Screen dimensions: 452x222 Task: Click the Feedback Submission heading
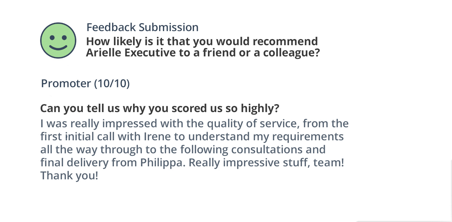coord(142,27)
